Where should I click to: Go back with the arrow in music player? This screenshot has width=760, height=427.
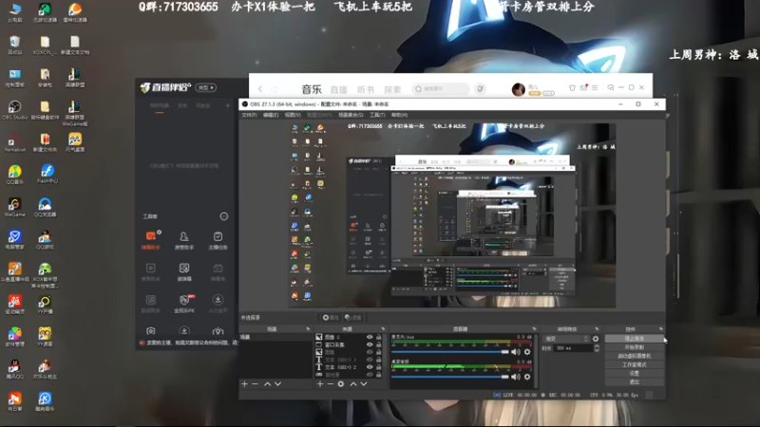click(x=260, y=88)
